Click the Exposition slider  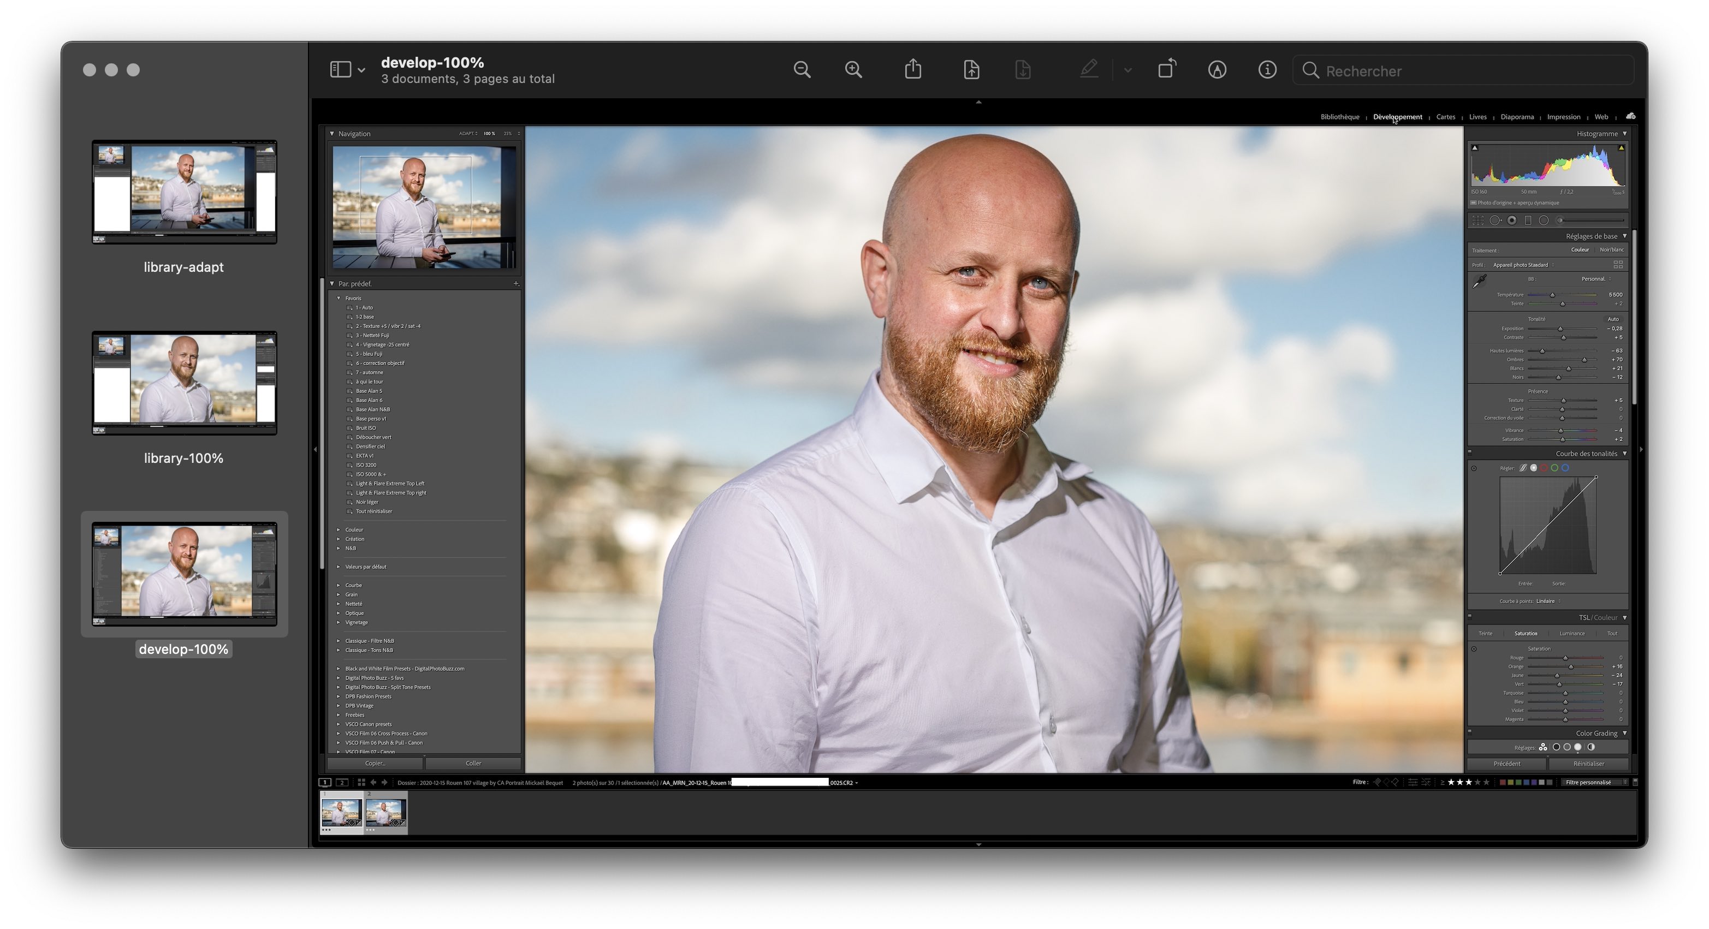pyautogui.click(x=1561, y=329)
